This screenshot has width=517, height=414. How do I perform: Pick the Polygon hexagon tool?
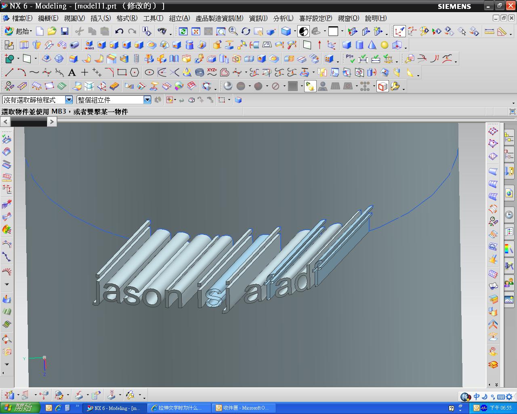coord(135,72)
